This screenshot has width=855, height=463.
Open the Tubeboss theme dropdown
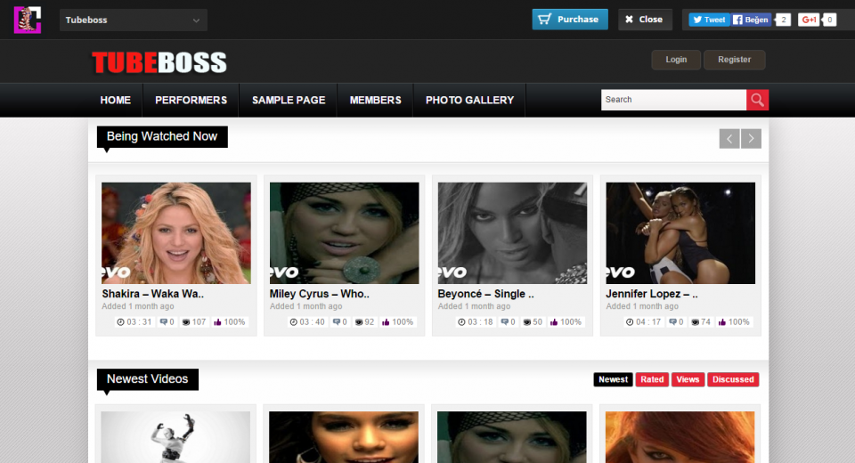tap(133, 20)
